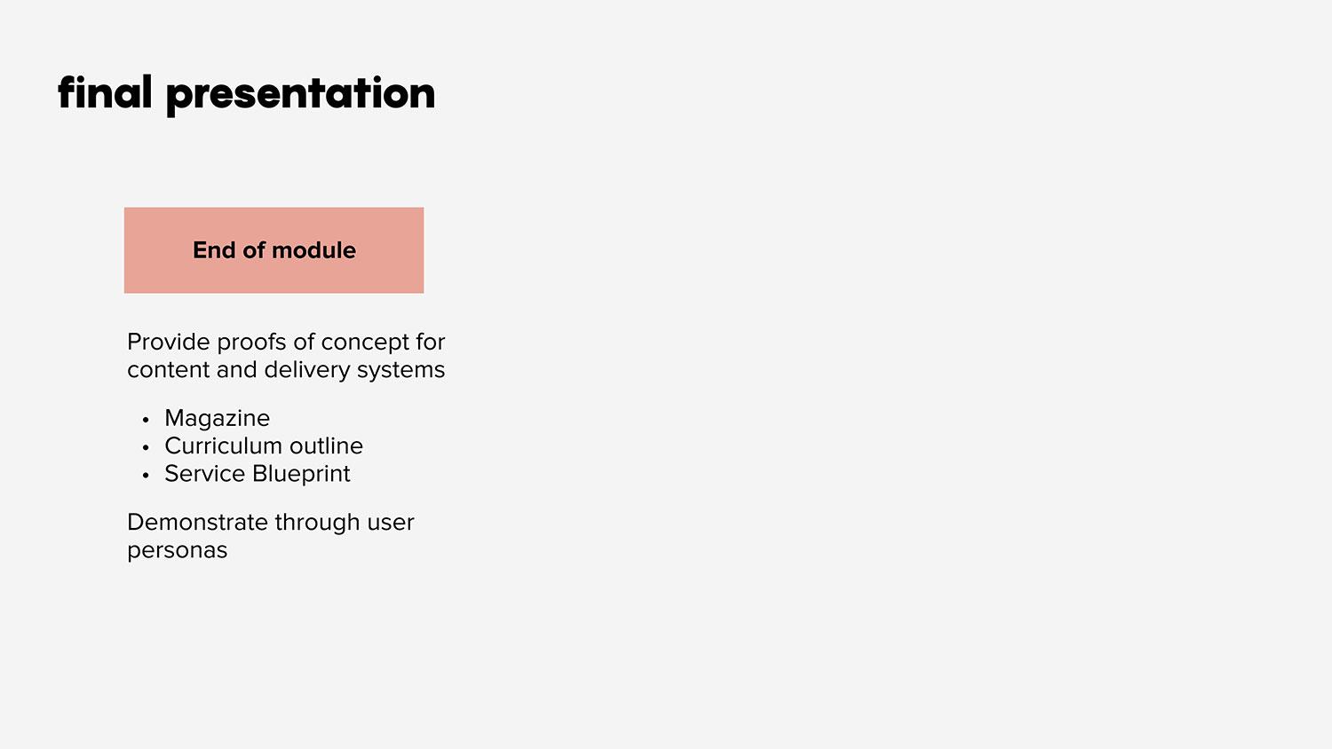
Task: Click the word "presentation" in the title
Action: pos(301,96)
